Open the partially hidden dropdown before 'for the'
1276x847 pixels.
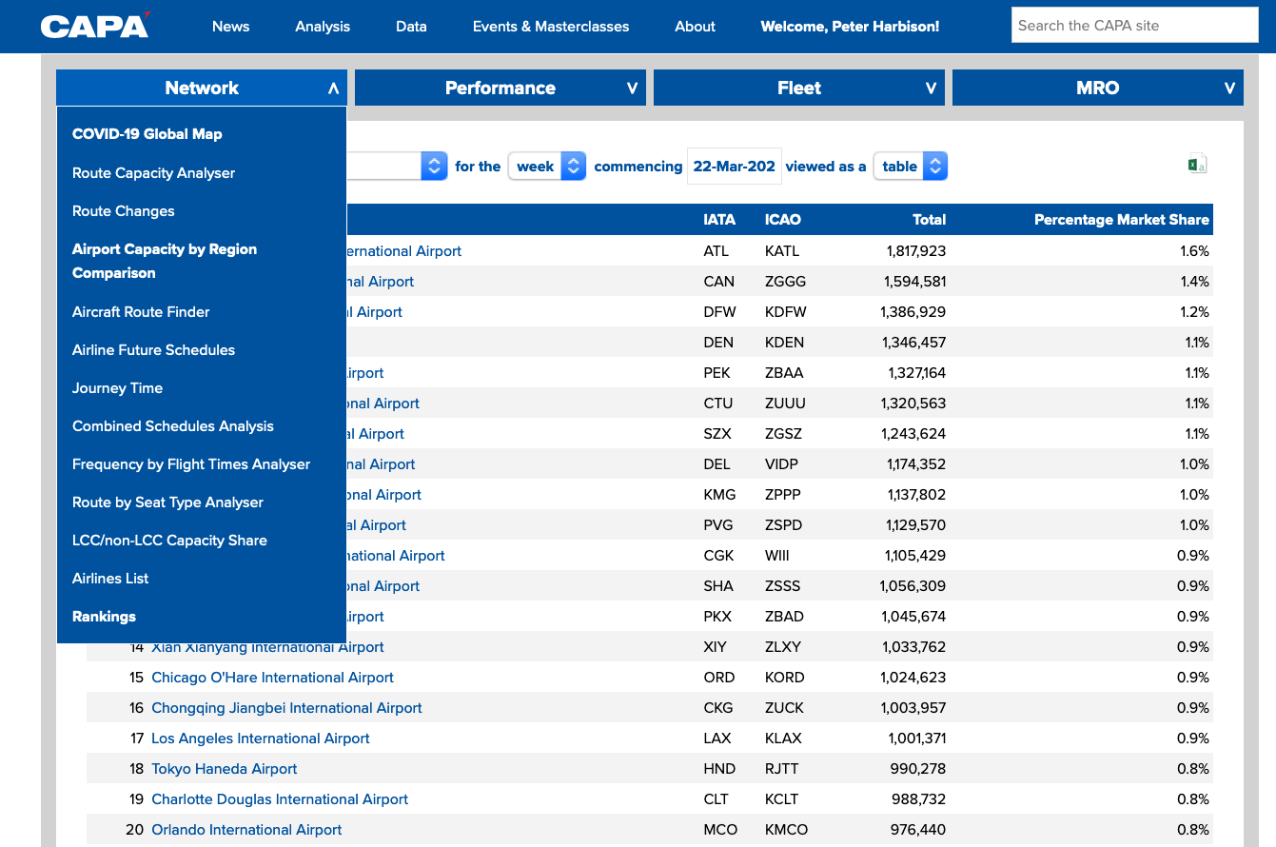(397, 166)
